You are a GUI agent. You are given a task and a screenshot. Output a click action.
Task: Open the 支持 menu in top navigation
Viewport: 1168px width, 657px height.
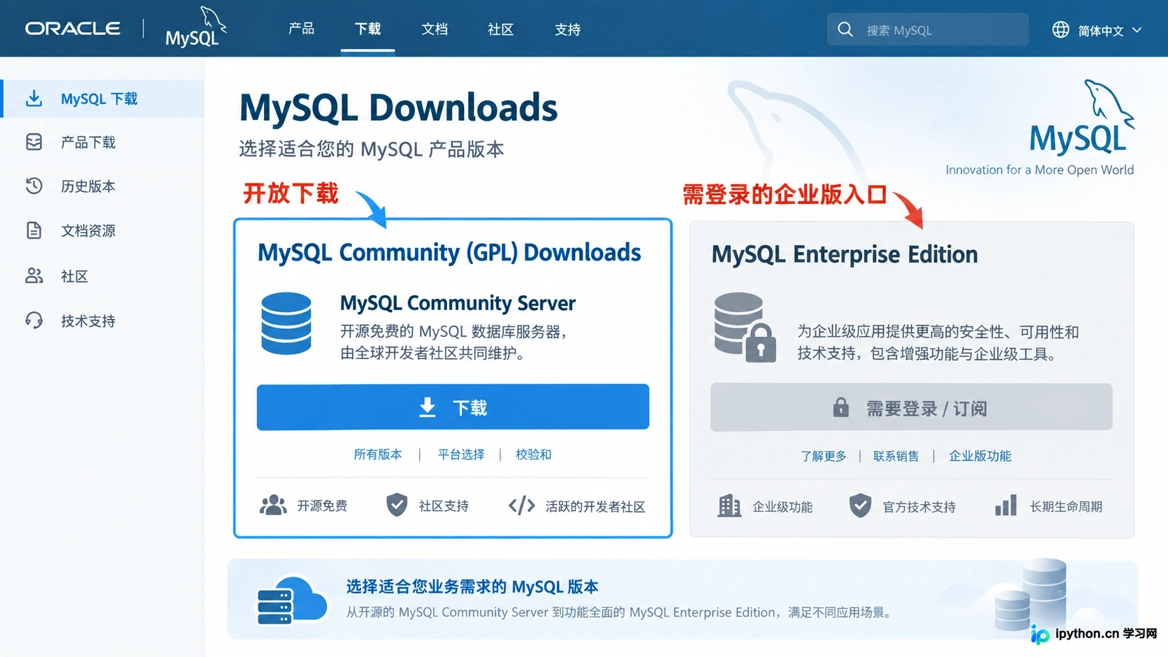(x=567, y=29)
